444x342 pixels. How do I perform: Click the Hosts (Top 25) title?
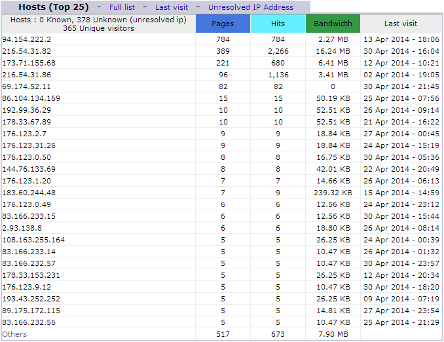[54, 7]
